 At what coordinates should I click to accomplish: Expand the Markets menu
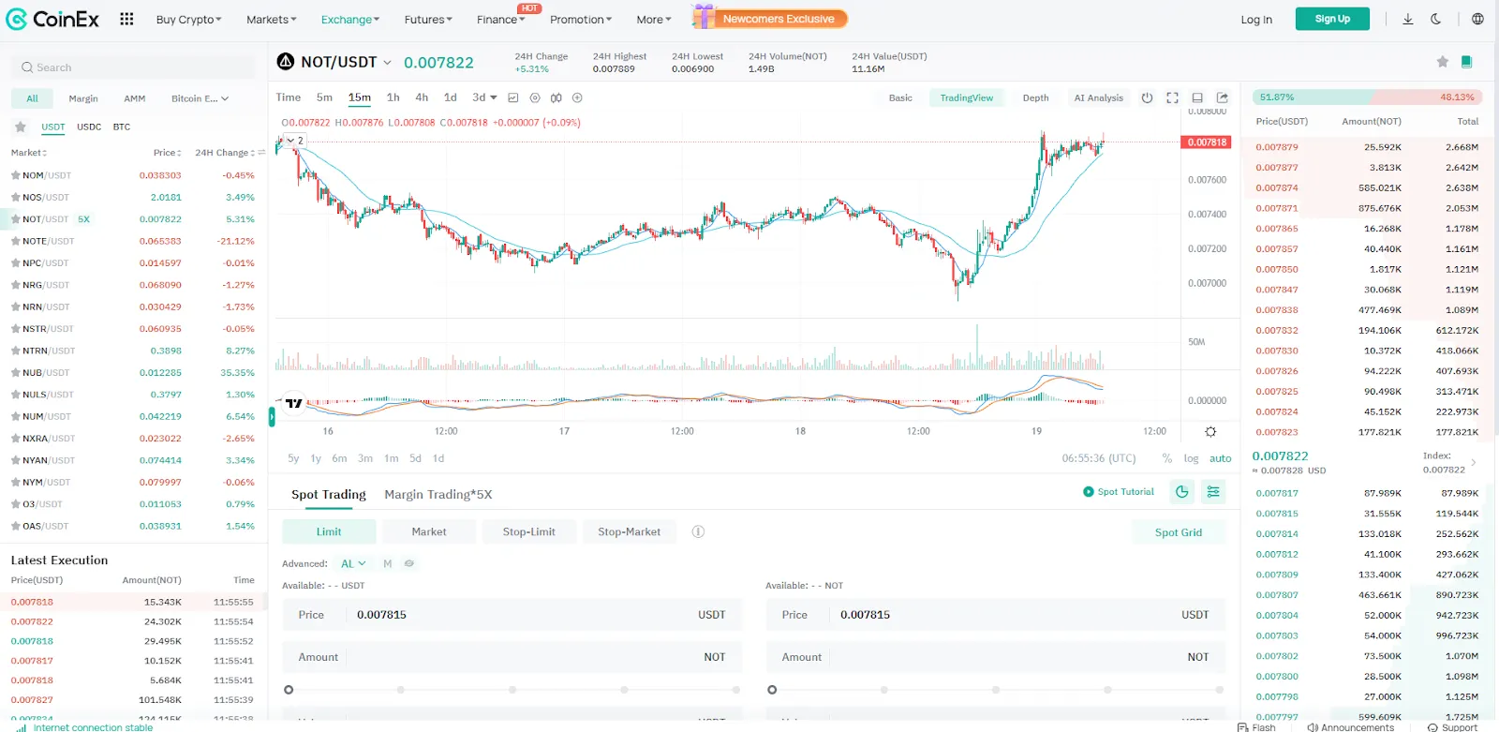[x=271, y=19]
